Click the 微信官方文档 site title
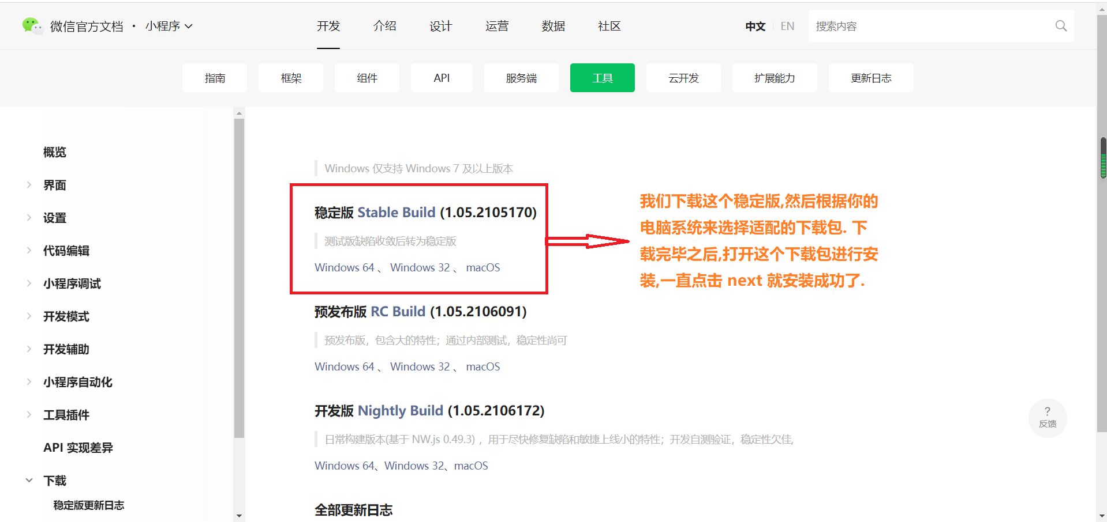The image size is (1107, 522). (x=87, y=26)
